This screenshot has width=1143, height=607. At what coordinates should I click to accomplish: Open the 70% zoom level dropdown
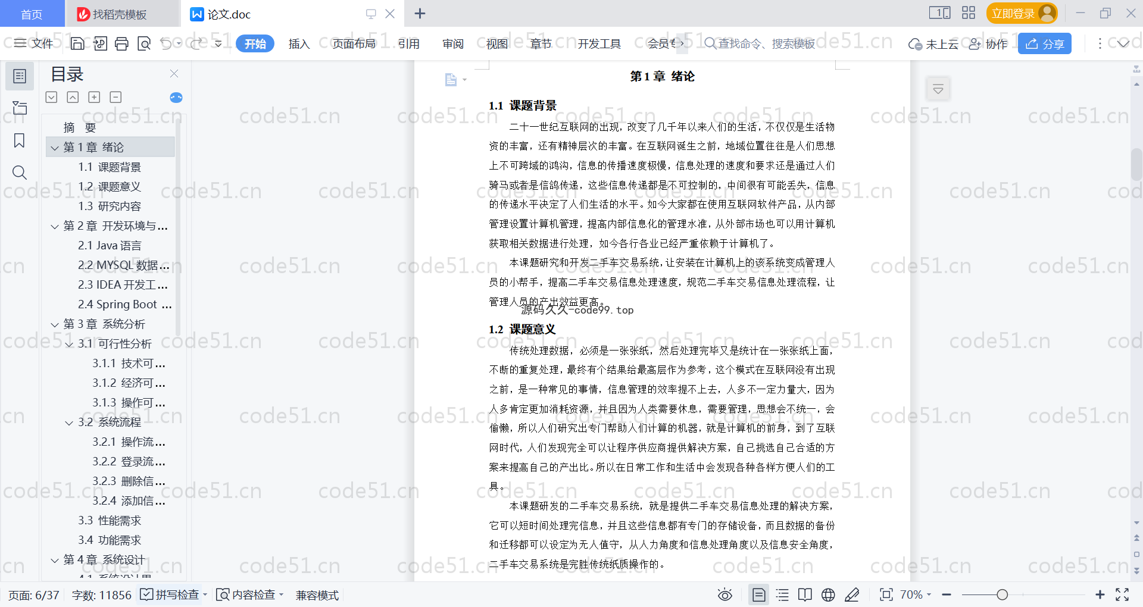tap(915, 595)
